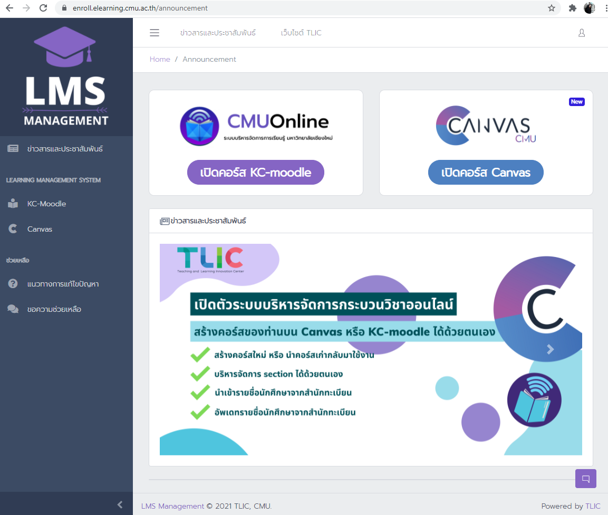
Task: Click the TLIC announcement banner image
Action: 371,349
